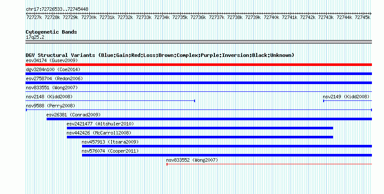384x194 pixels.
Task: Open nsv833551 (Wong2007) variant label
Action: (52, 88)
